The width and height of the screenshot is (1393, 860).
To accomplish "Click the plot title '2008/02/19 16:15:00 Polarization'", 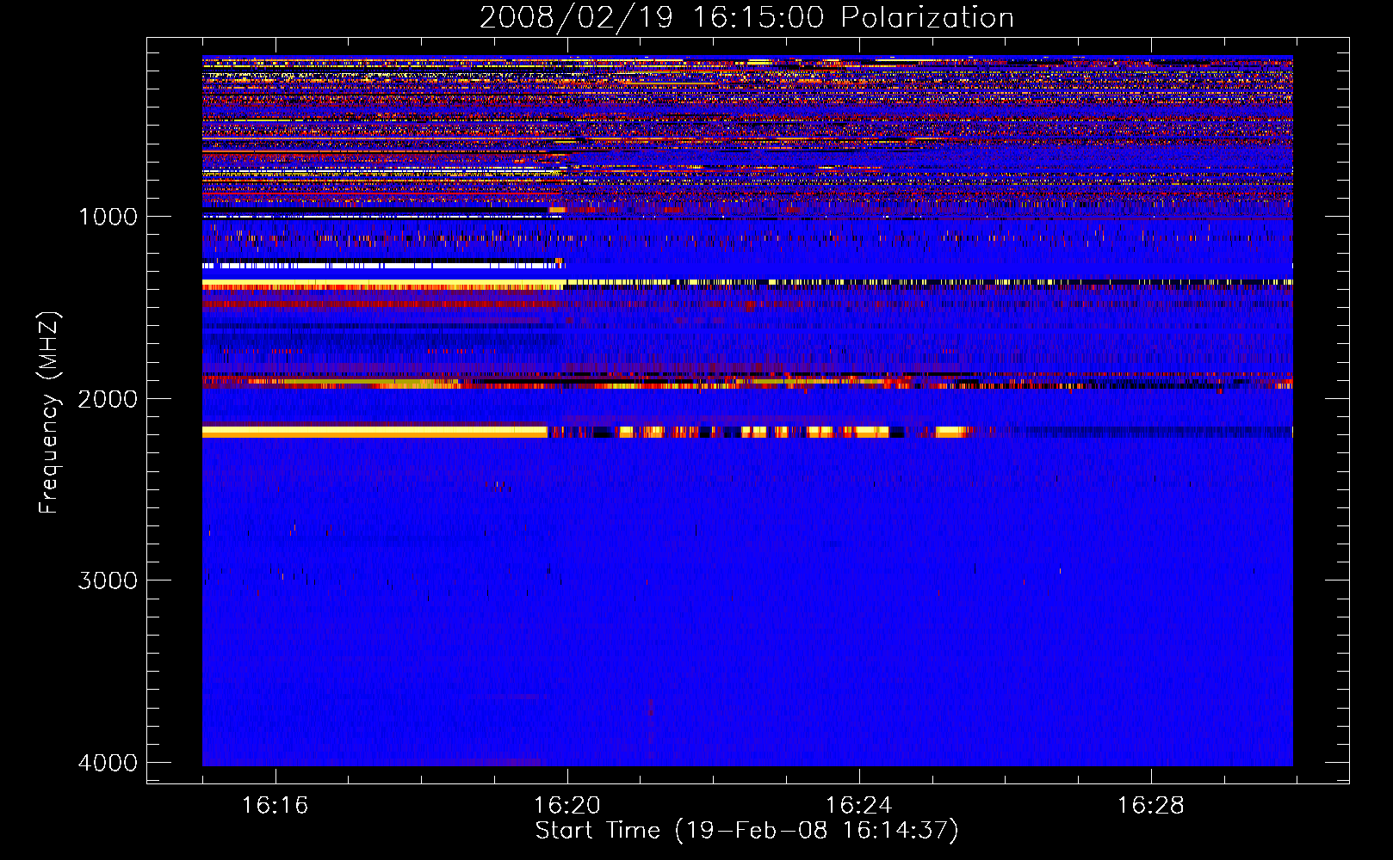I will (746, 17).
